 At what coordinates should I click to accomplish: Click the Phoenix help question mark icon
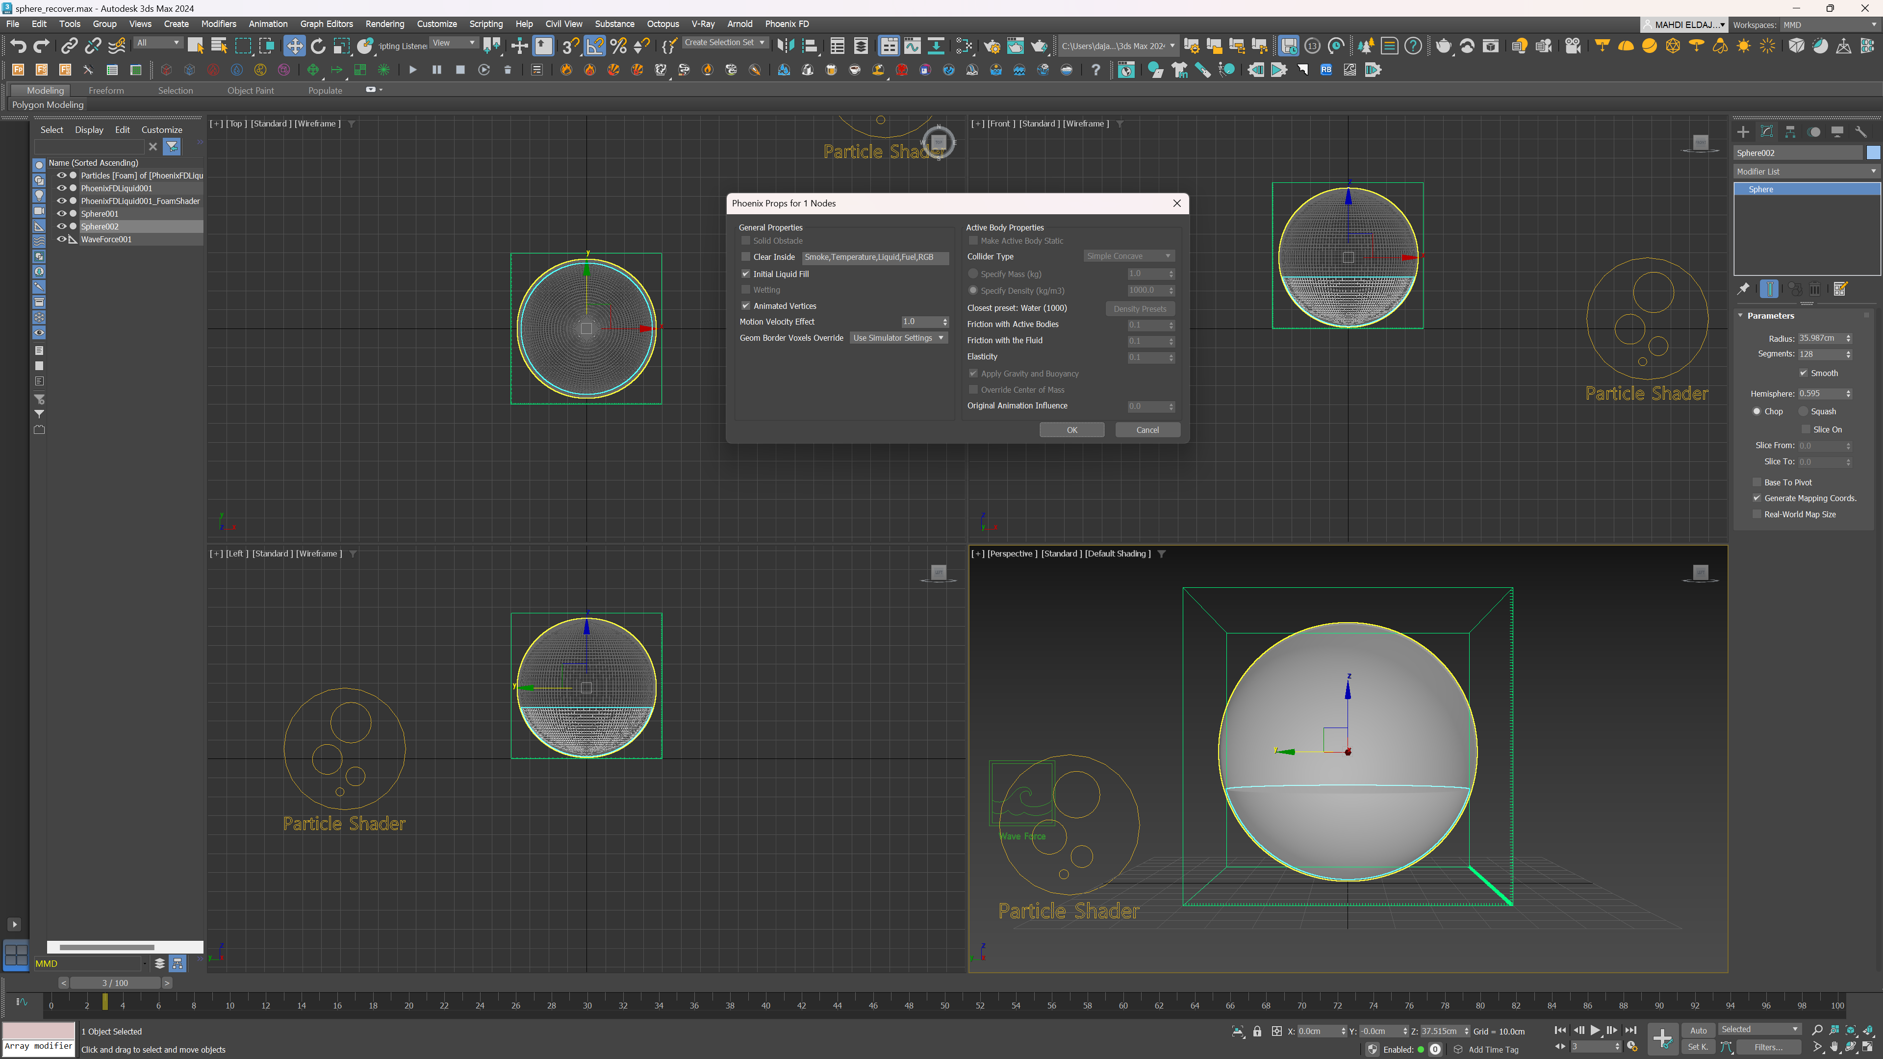coord(1095,70)
